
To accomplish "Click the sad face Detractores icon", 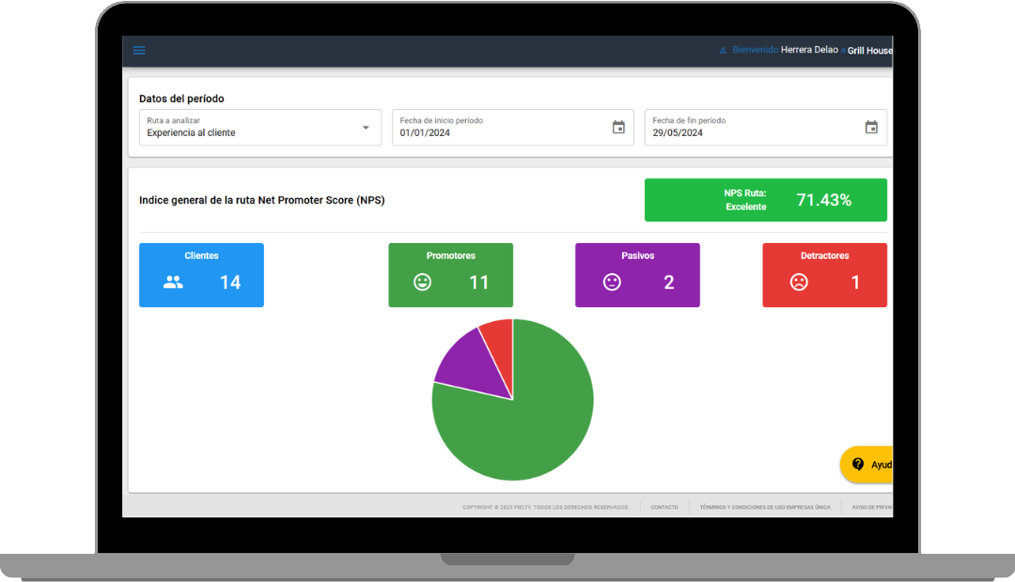I will click(799, 282).
